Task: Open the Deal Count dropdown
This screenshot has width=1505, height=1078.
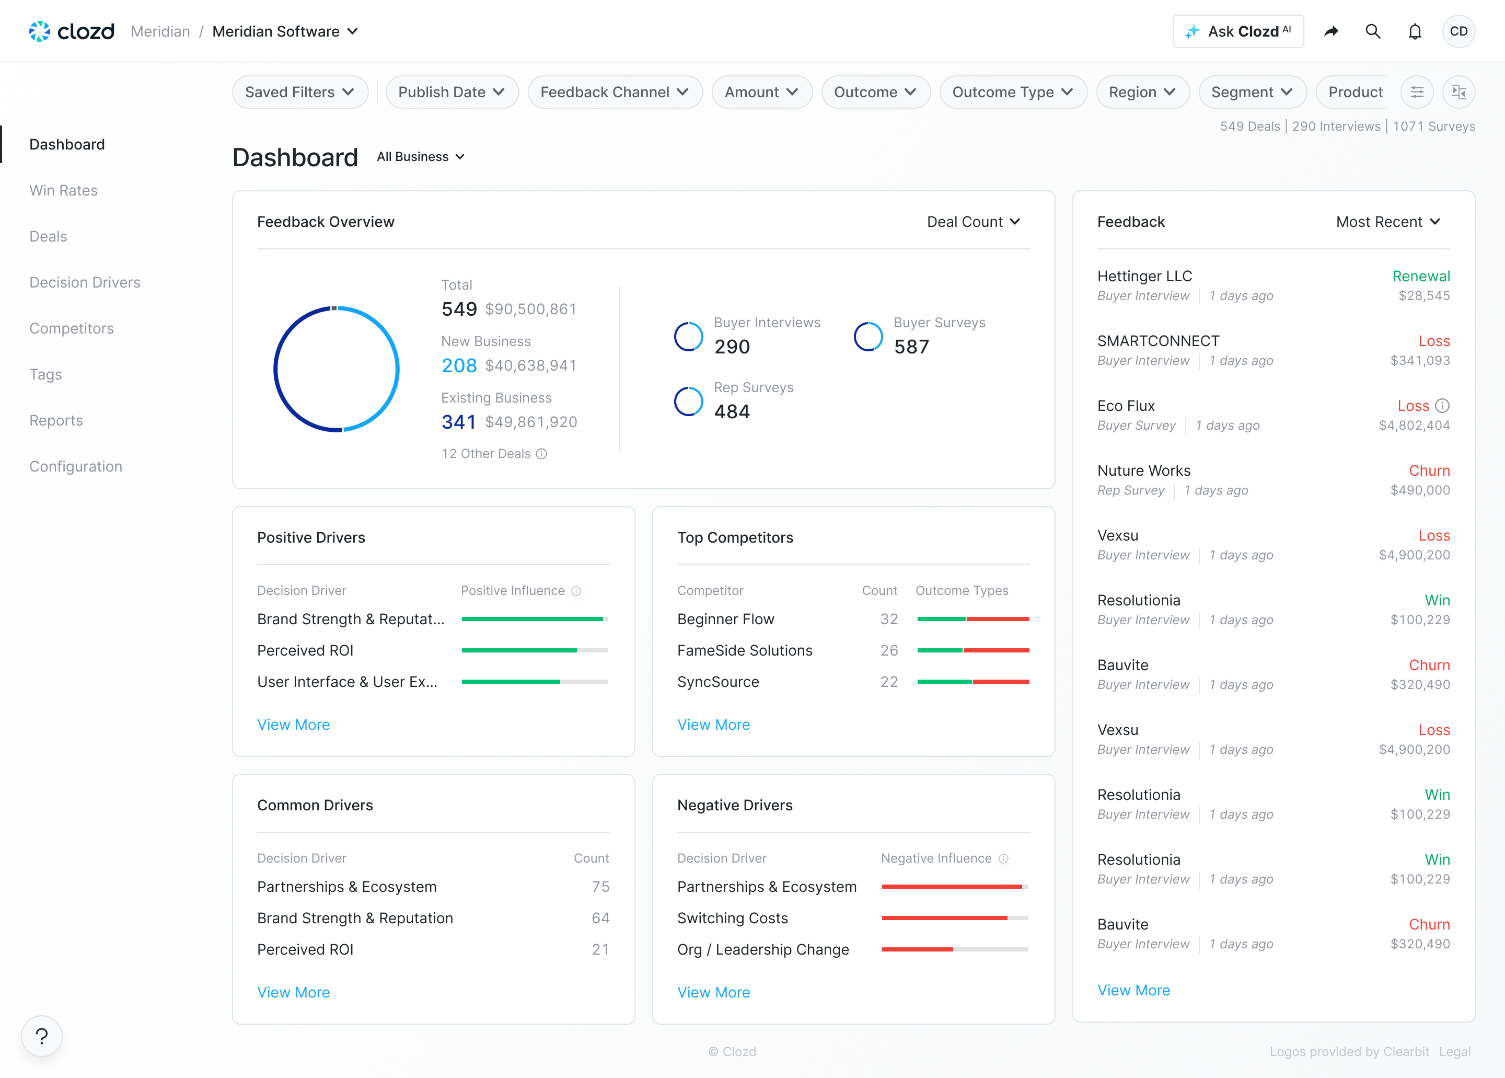Action: point(973,222)
